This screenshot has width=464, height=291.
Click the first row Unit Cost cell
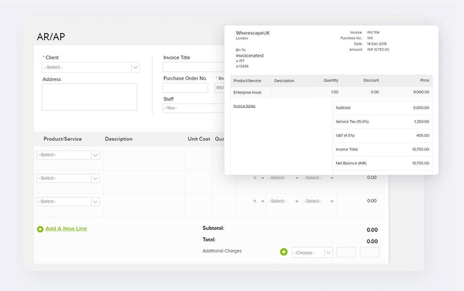point(198,158)
